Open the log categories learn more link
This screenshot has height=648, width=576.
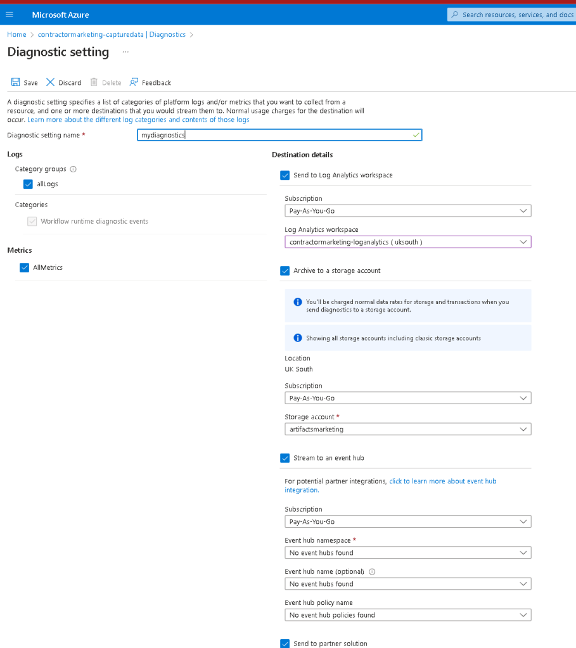pos(138,120)
